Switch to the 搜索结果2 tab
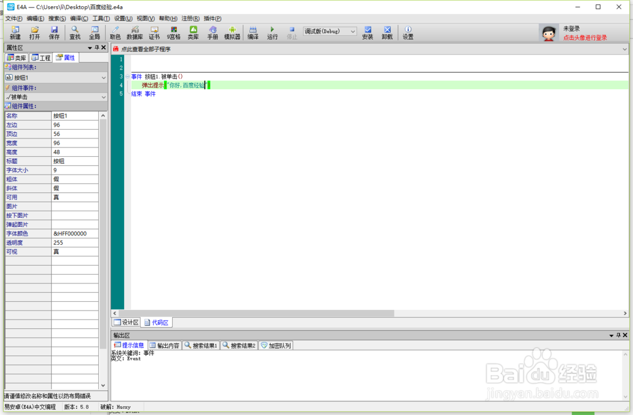The width and height of the screenshot is (633, 415). (x=239, y=345)
